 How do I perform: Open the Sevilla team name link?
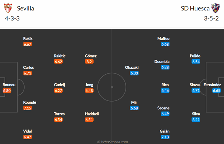(x=25, y=9)
